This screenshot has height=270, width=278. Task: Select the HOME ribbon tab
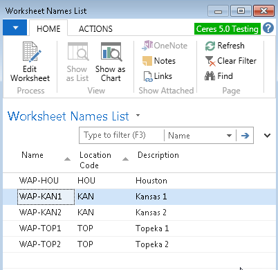coord(48,28)
